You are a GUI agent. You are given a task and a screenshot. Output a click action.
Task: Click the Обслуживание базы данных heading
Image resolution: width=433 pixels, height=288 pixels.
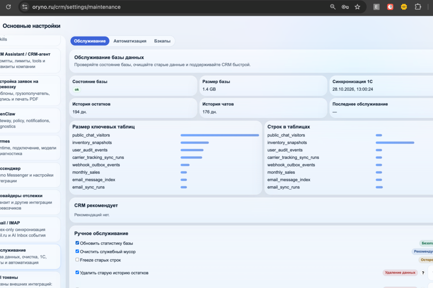pyautogui.click(x=109, y=57)
